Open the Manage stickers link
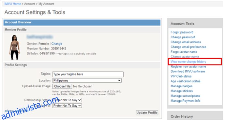 coord(182,91)
